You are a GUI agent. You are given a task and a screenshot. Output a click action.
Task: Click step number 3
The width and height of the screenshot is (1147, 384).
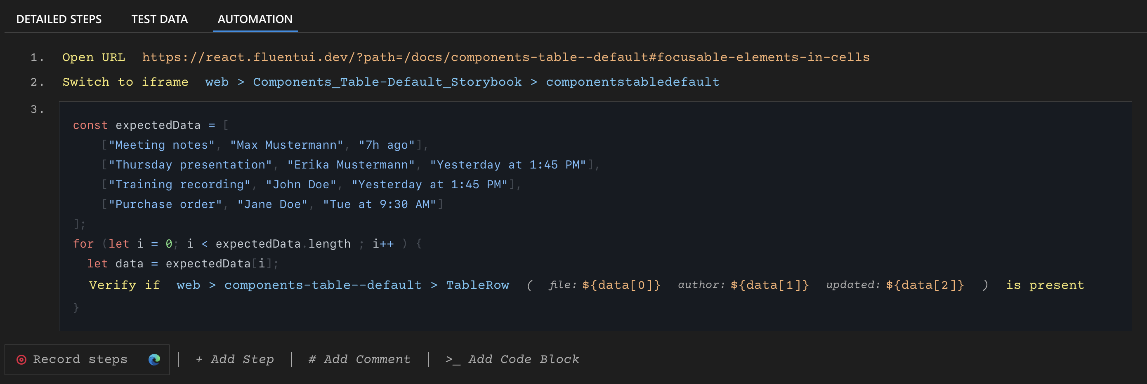click(x=38, y=109)
